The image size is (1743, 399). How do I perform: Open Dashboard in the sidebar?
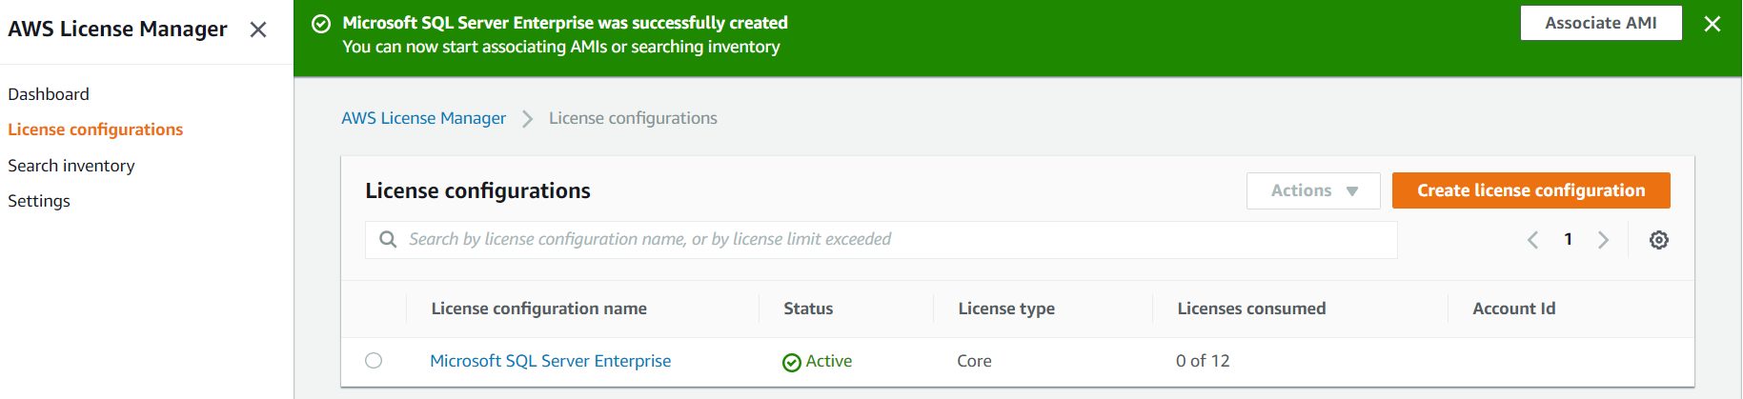pyautogui.click(x=49, y=94)
